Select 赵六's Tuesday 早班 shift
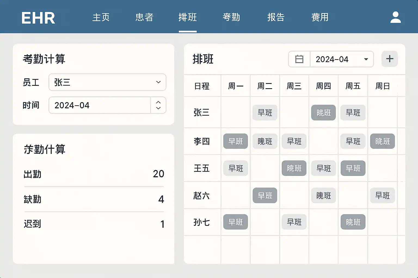 coord(265,195)
